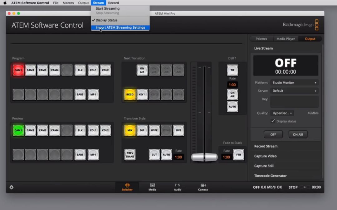337x210 pixels.
Task: Open the Quality dropdown
Action: click(x=282, y=113)
